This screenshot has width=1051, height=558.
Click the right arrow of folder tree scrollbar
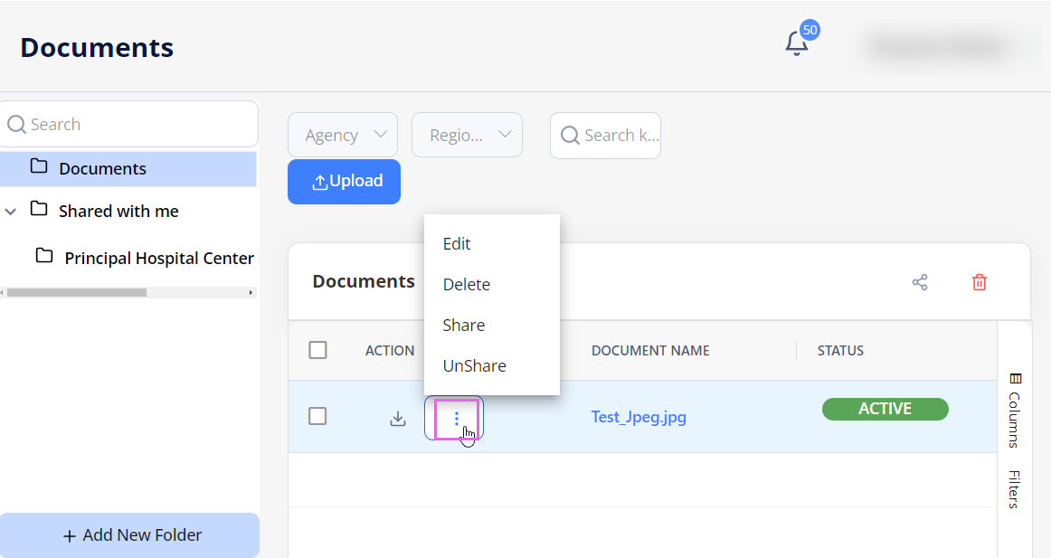pos(251,292)
